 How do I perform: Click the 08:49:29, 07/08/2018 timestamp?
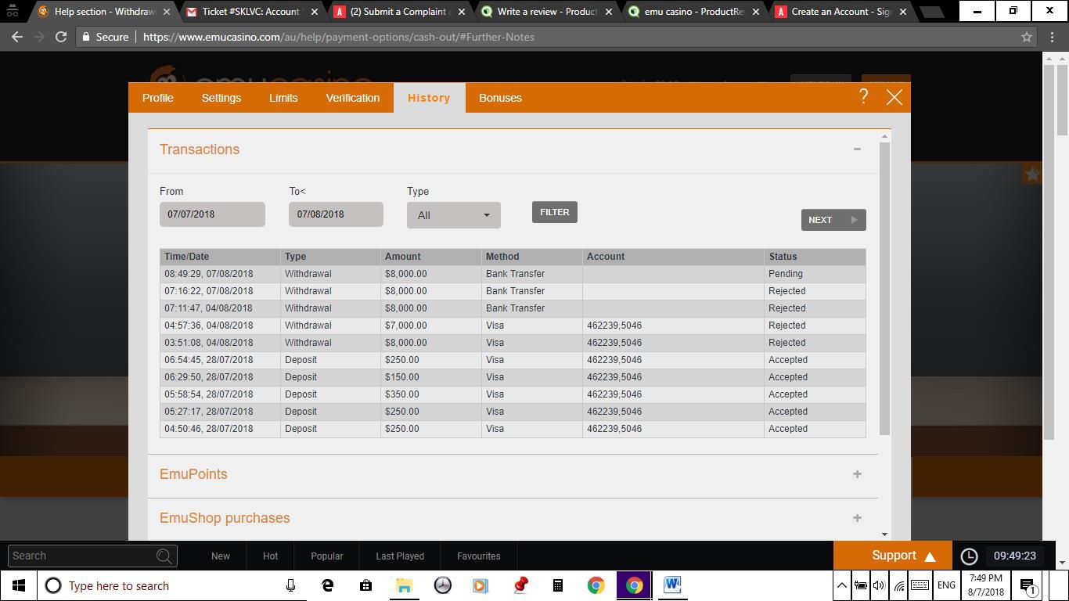click(x=208, y=274)
